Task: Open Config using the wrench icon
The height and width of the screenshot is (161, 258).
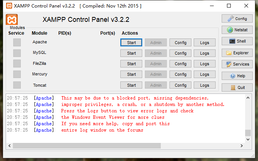Action: tap(237, 18)
